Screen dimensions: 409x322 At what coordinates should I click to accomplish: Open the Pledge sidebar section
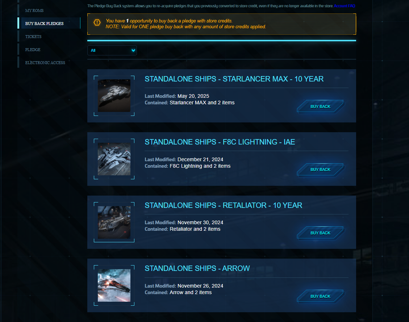[x=33, y=50]
